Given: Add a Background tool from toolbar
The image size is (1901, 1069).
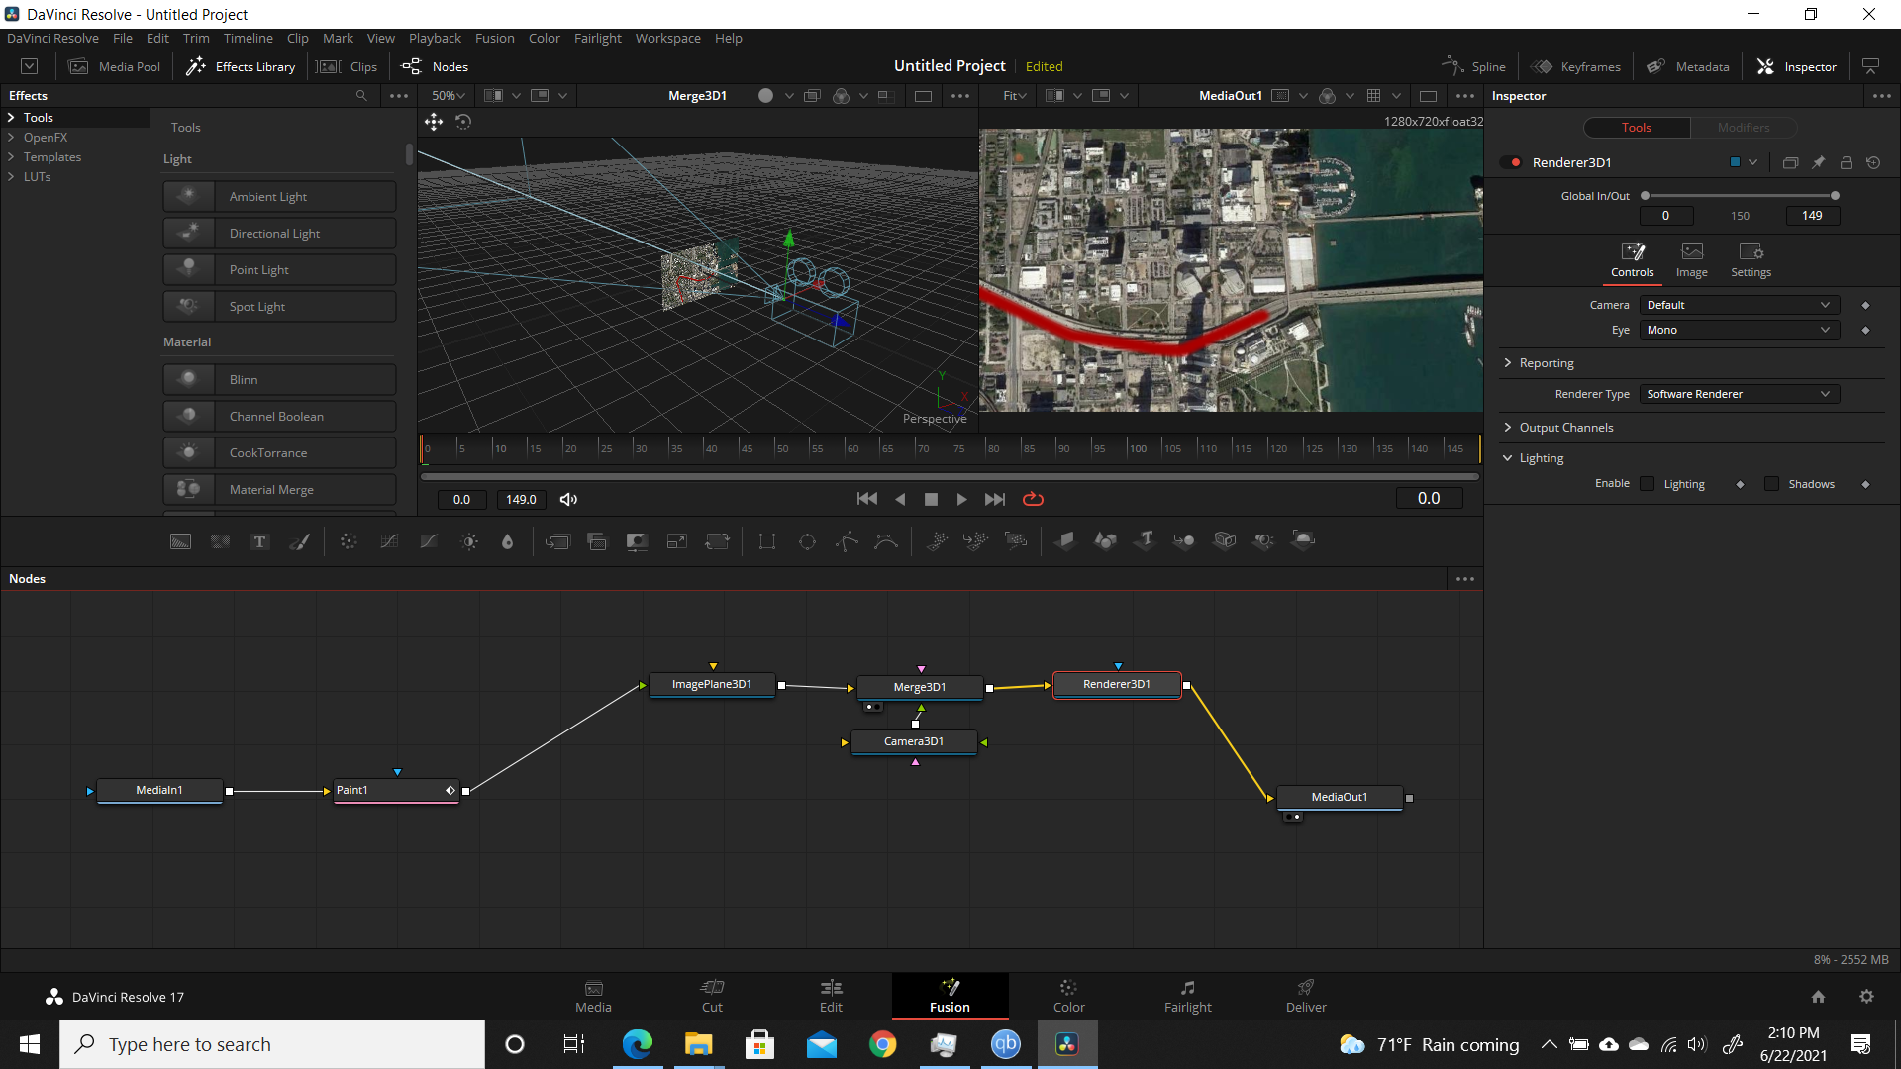Looking at the screenshot, I should [180, 541].
